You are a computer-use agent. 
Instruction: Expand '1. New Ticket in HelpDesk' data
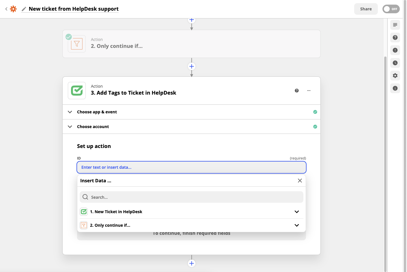click(x=297, y=212)
